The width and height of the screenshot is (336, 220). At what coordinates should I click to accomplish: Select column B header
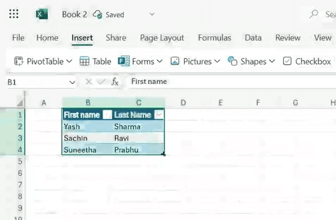88,103
